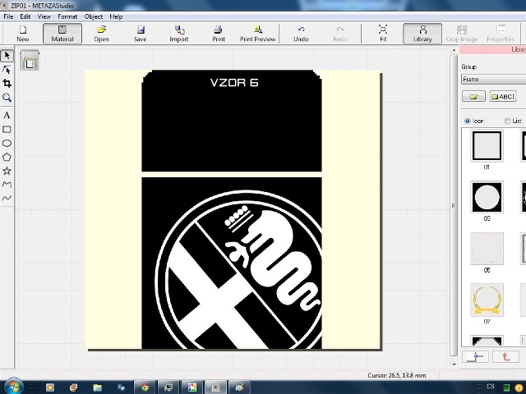Select the ellipse shape tool
The image size is (526, 394).
tap(7, 143)
